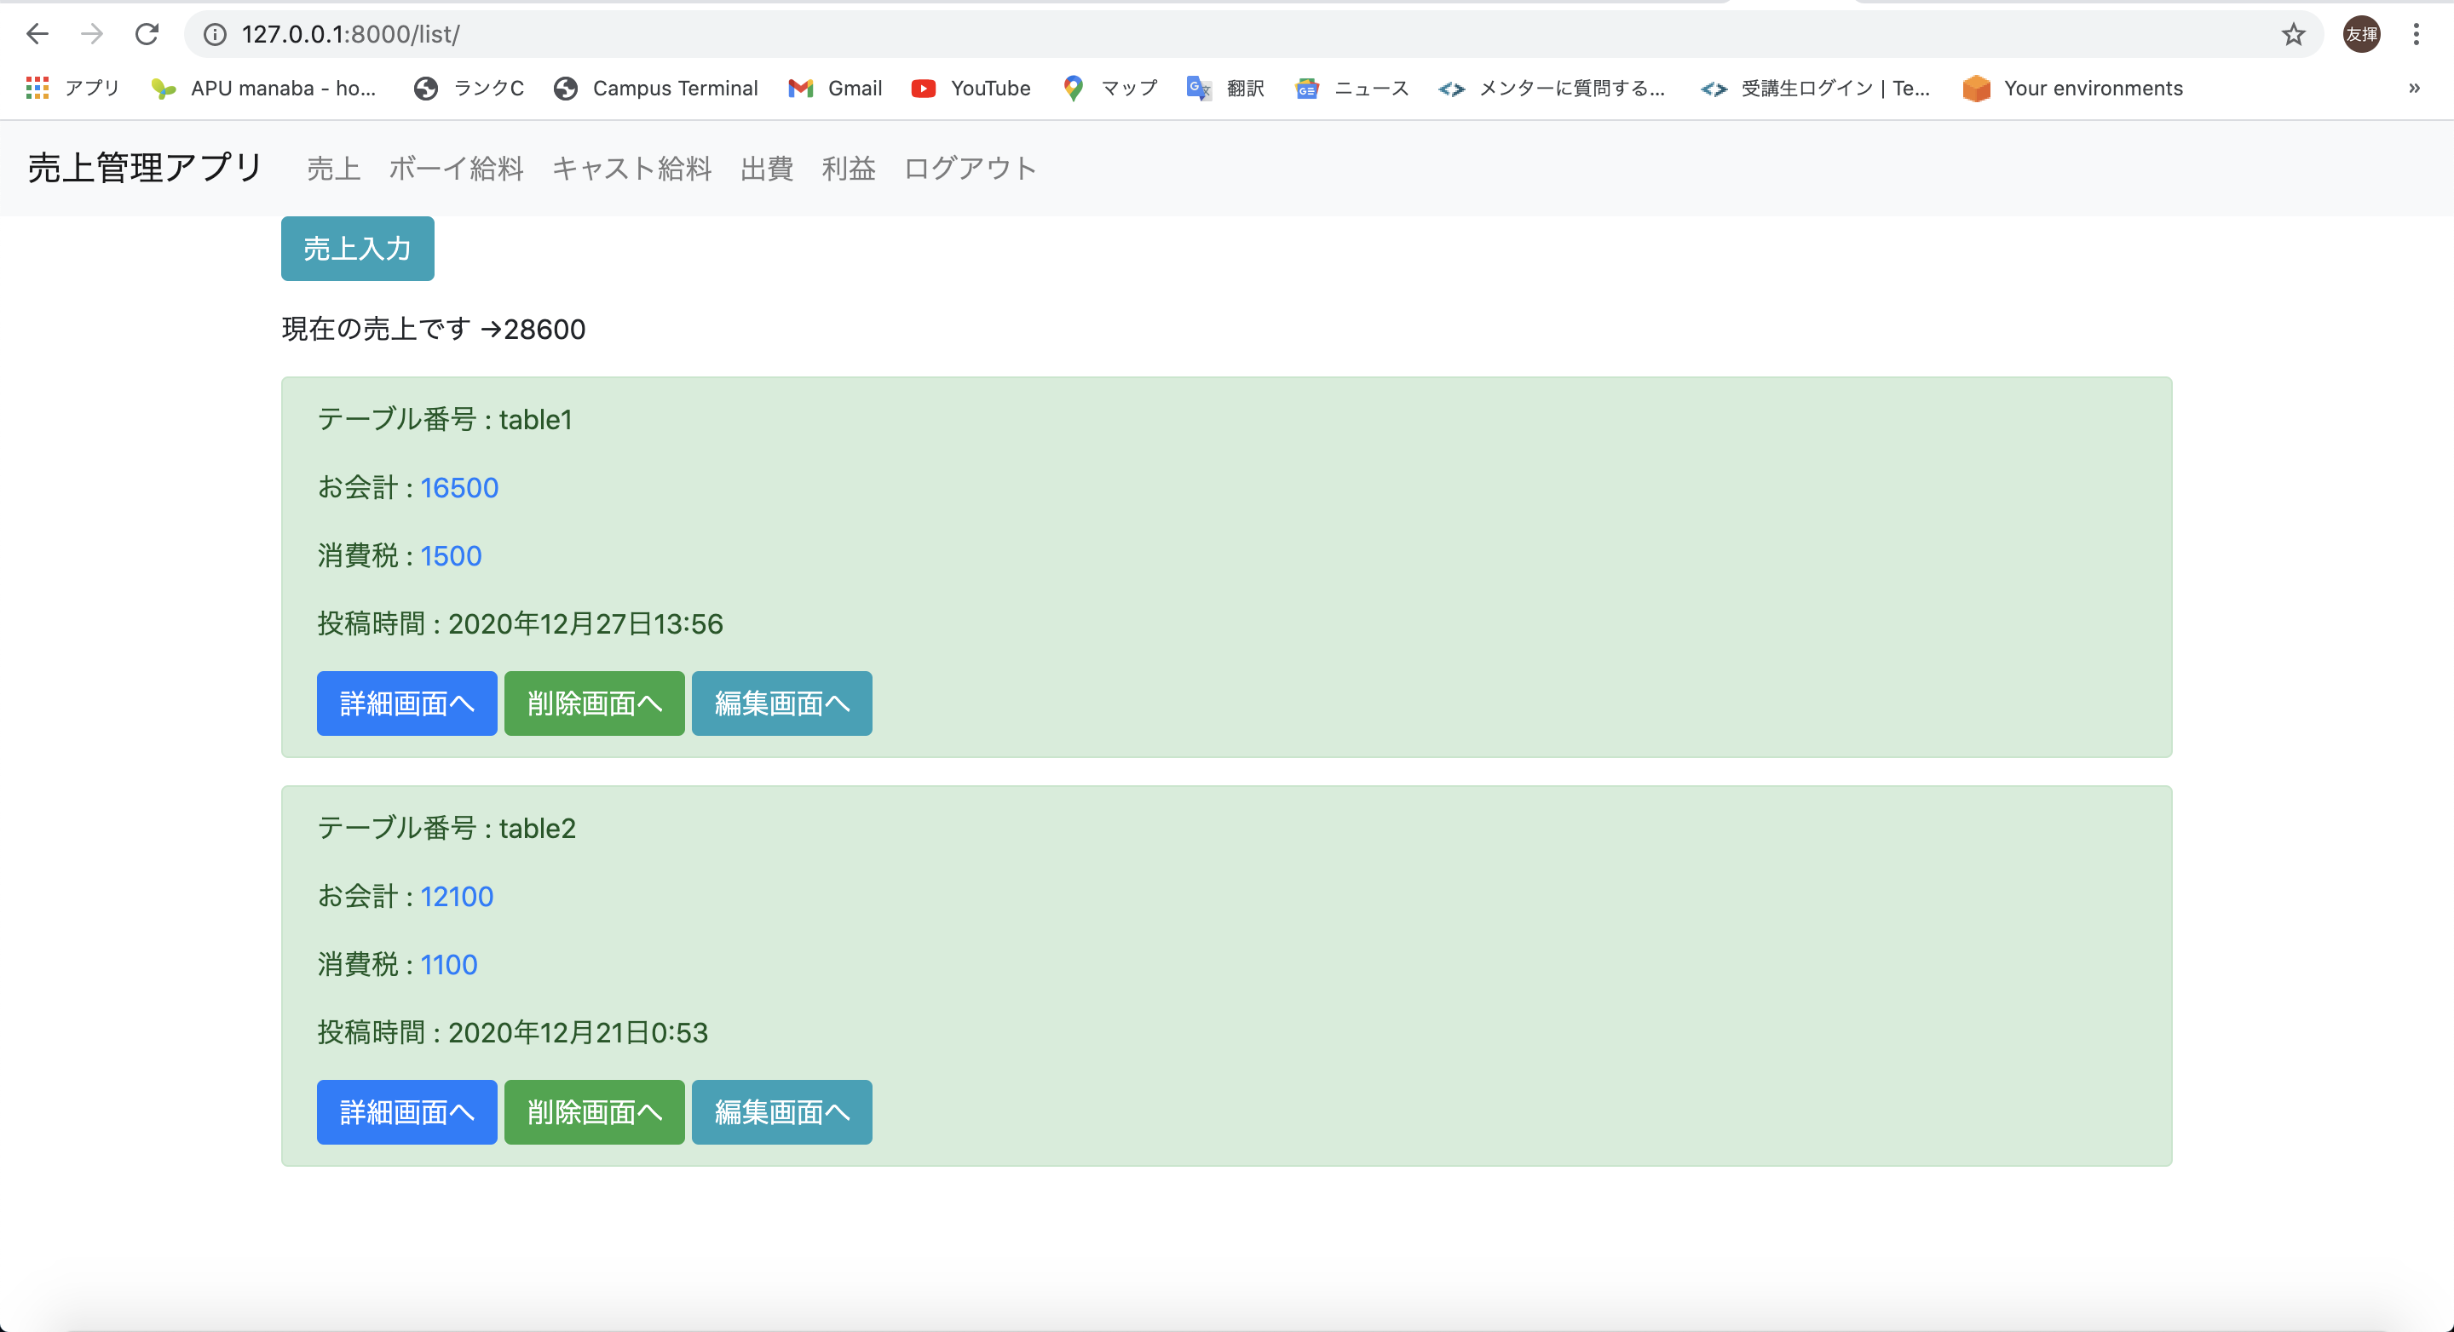
Task: Select ログアウト in the navbar
Action: click(969, 169)
